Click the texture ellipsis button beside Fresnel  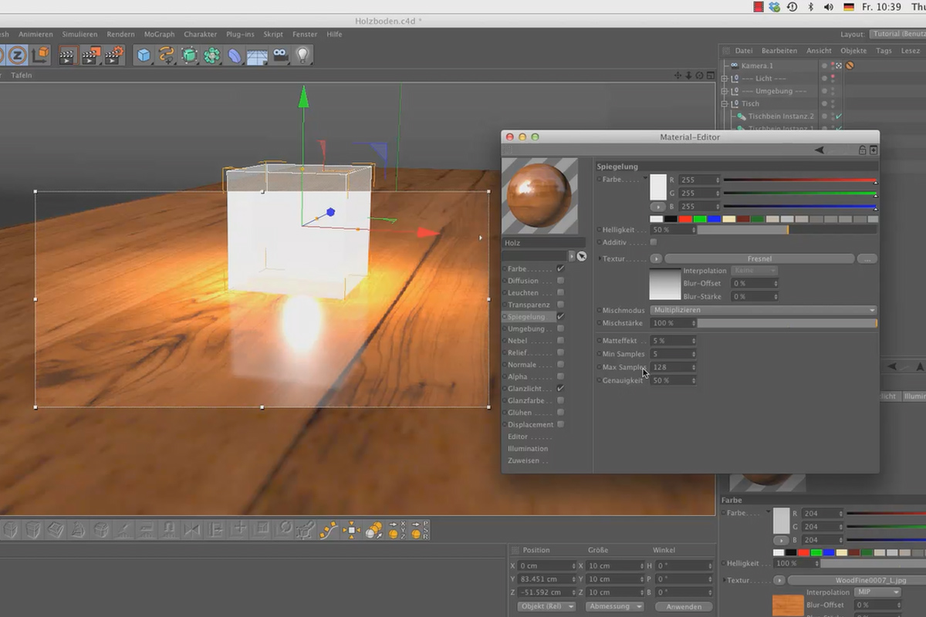pyautogui.click(x=867, y=259)
